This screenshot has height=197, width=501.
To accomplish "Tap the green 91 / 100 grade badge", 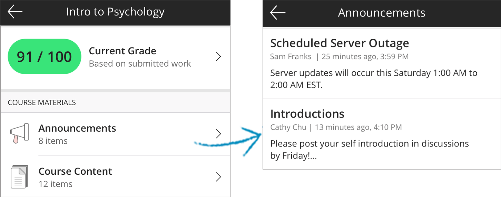I will pos(45,56).
